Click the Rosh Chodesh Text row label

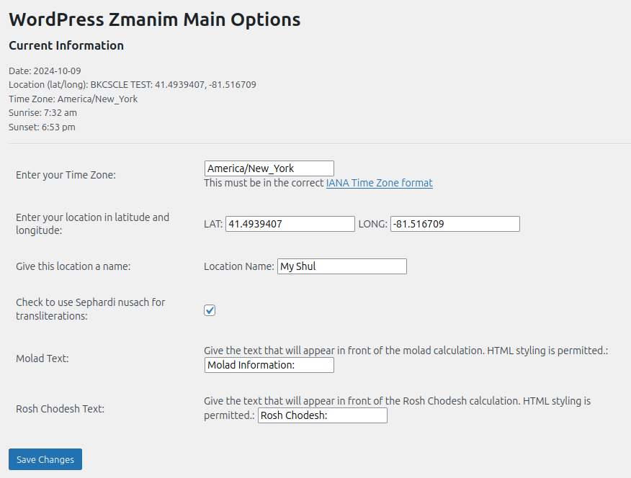tap(60, 408)
